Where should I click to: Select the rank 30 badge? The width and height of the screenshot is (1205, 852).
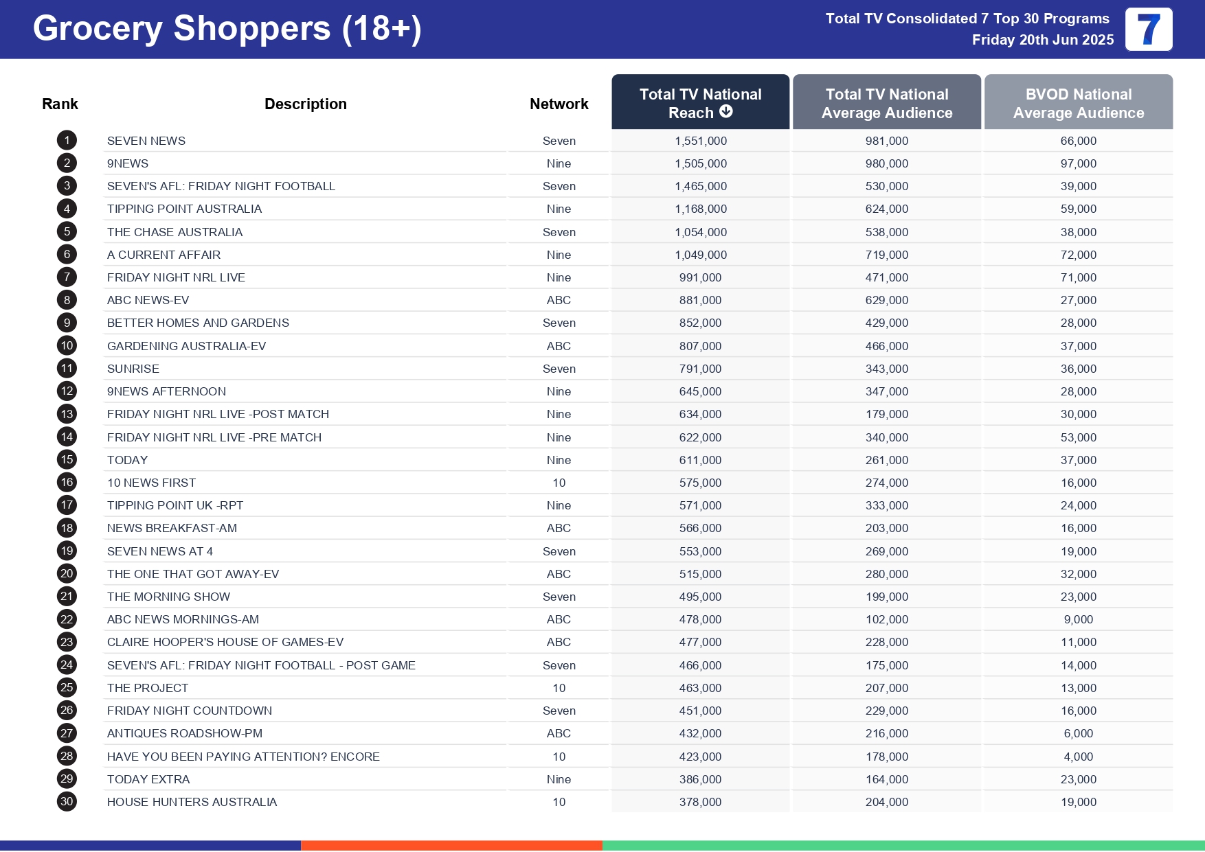67,802
